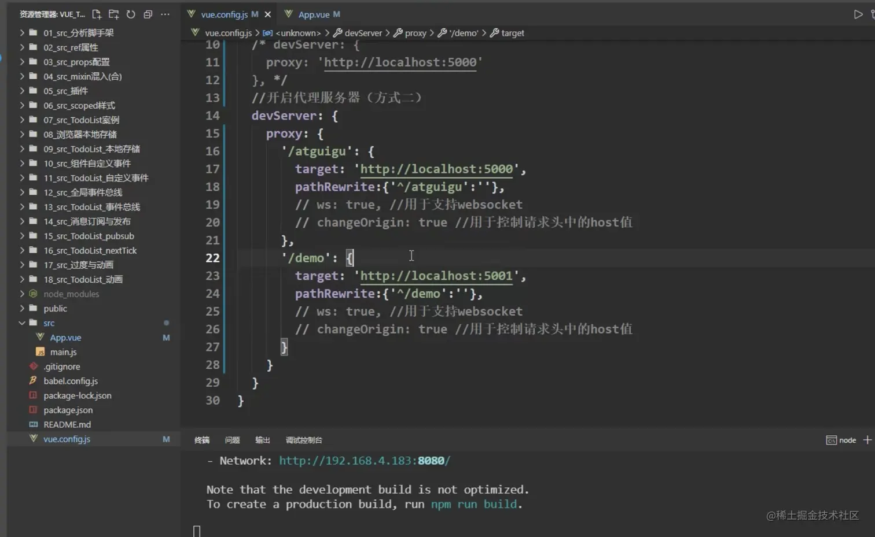
Task: Collapse all folders in explorer
Action: click(148, 14)
